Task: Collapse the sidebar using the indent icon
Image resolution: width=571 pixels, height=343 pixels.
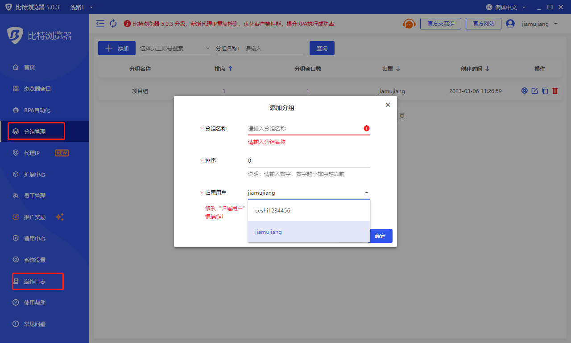Action: tap(100, 23)
